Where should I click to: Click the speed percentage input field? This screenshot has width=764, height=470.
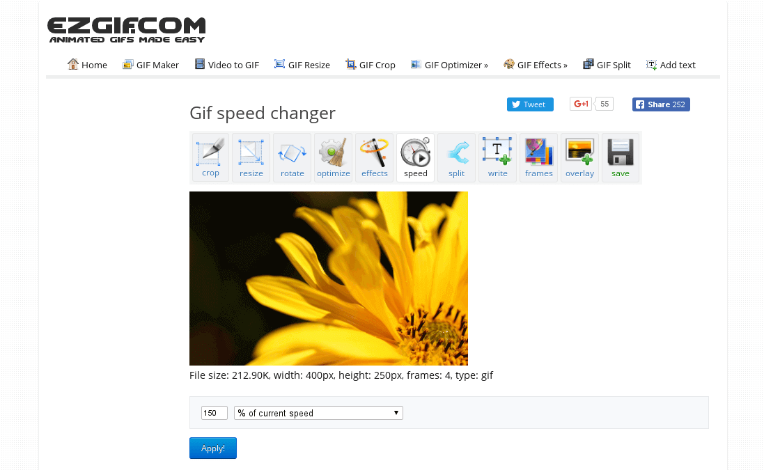pyautogui.click(x=214, y=412)
